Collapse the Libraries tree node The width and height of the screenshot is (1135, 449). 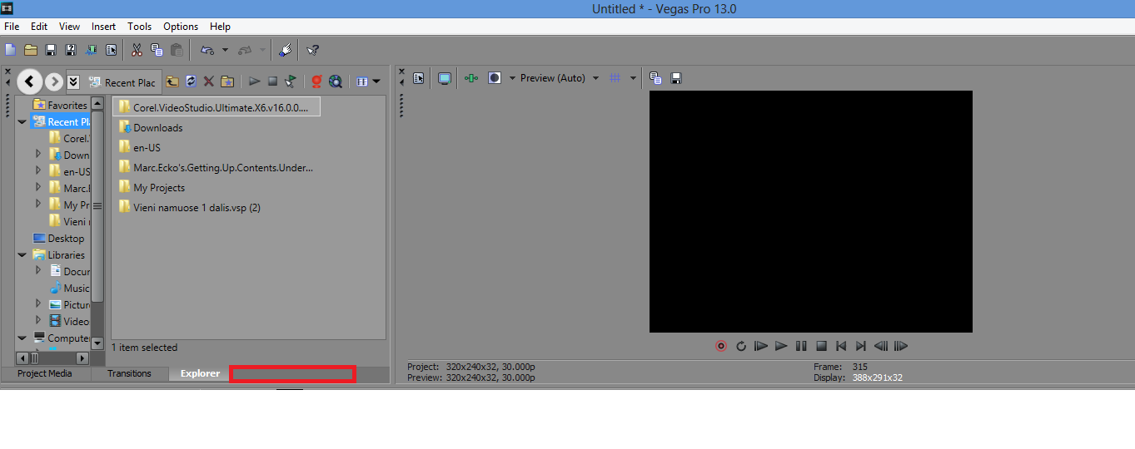coord(22,255)
